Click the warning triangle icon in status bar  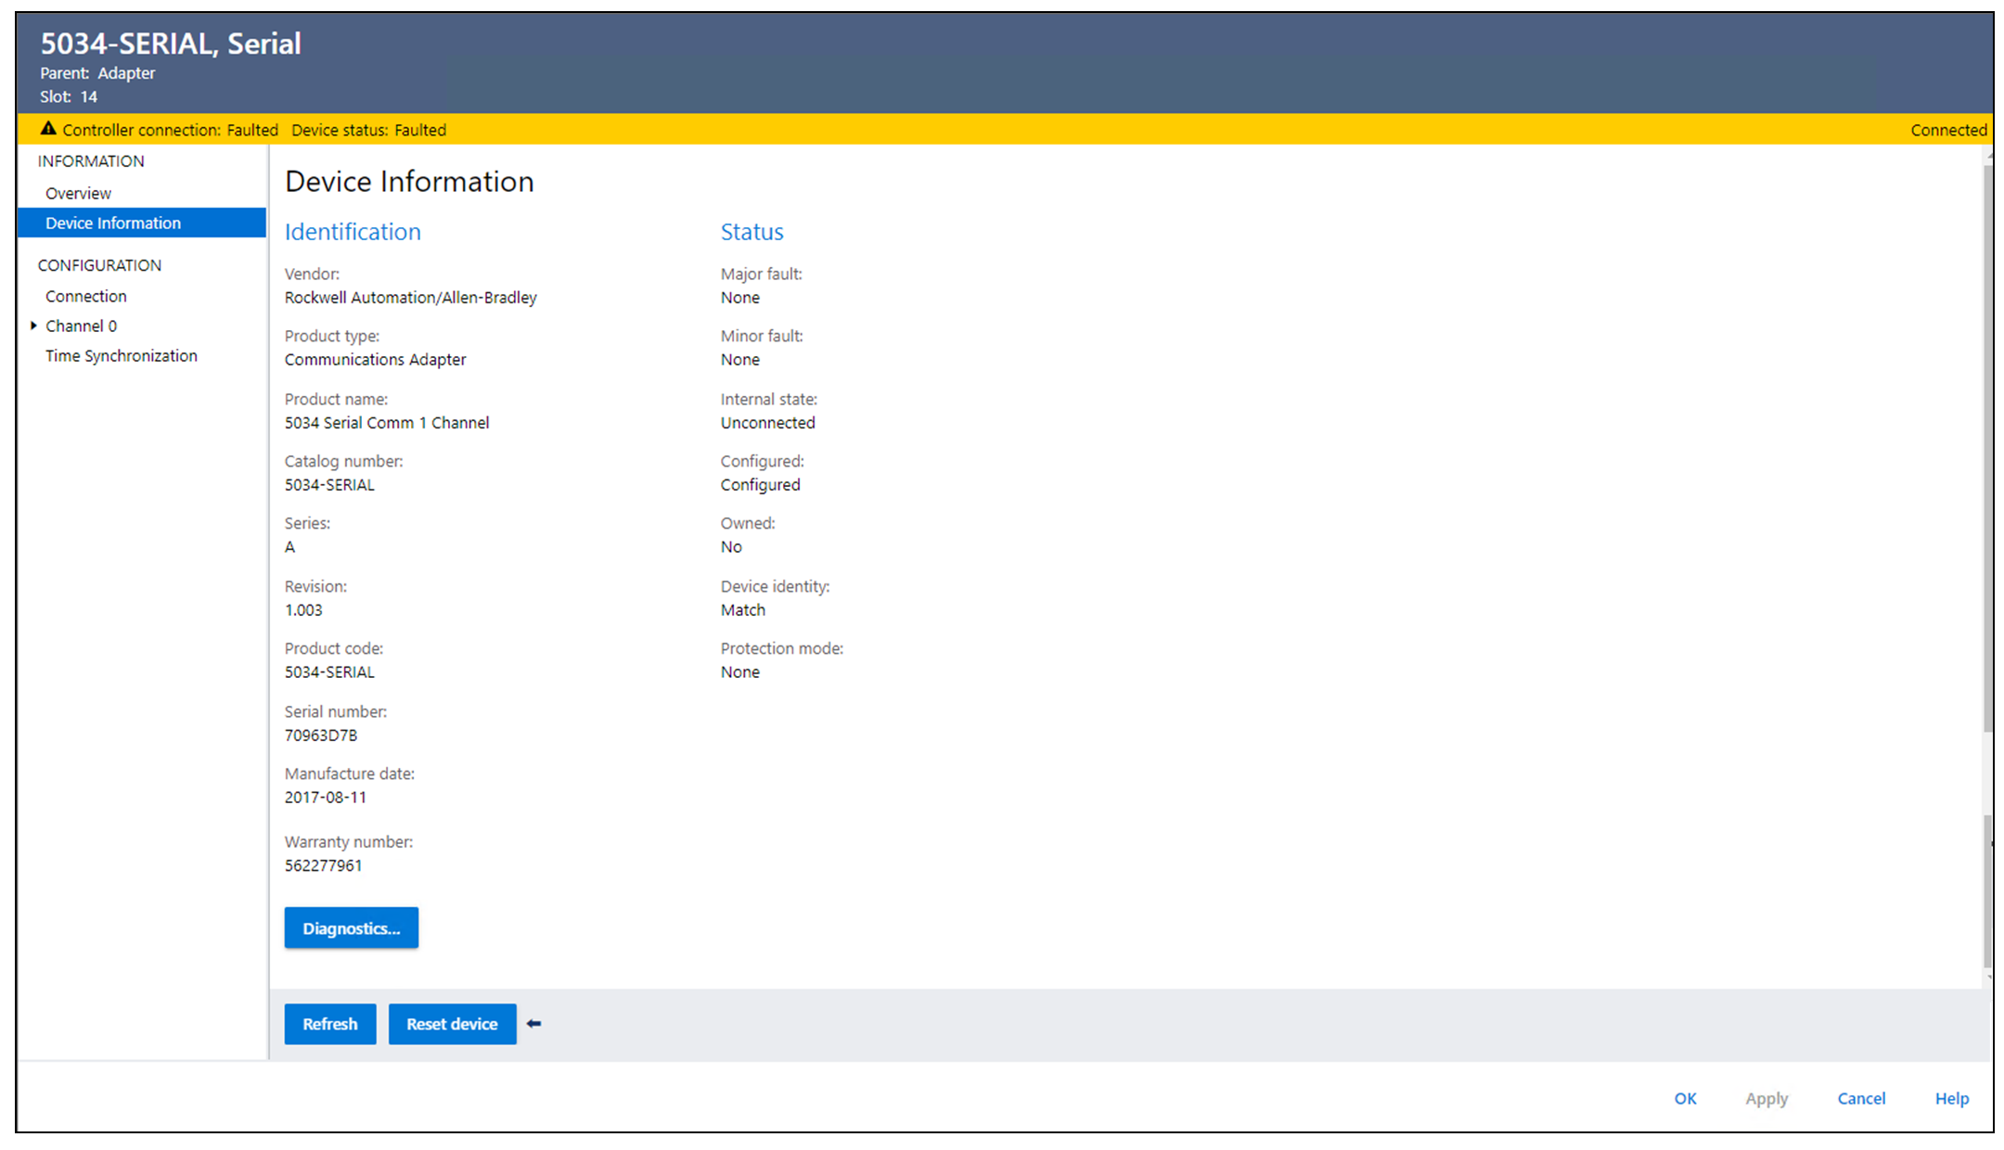click(x=48, y=129)
